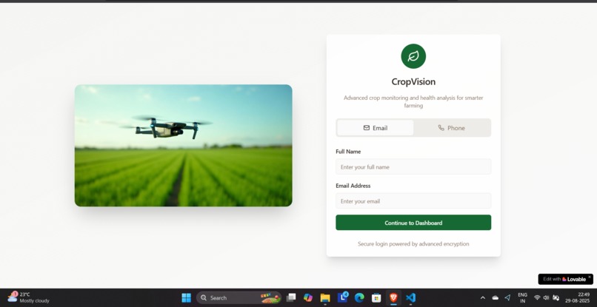Viewport: 597px width, 307px height.
Task: Click the Advanced crop monitoring description text
Action: coord(413,101)
